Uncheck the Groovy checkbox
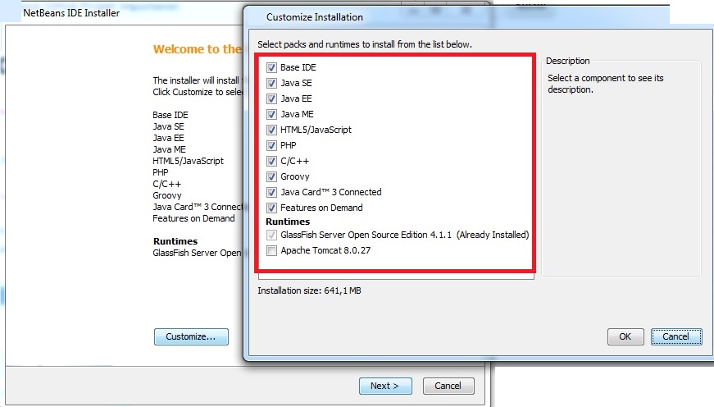This screenshot has height=407, width=714. [271, 176]
